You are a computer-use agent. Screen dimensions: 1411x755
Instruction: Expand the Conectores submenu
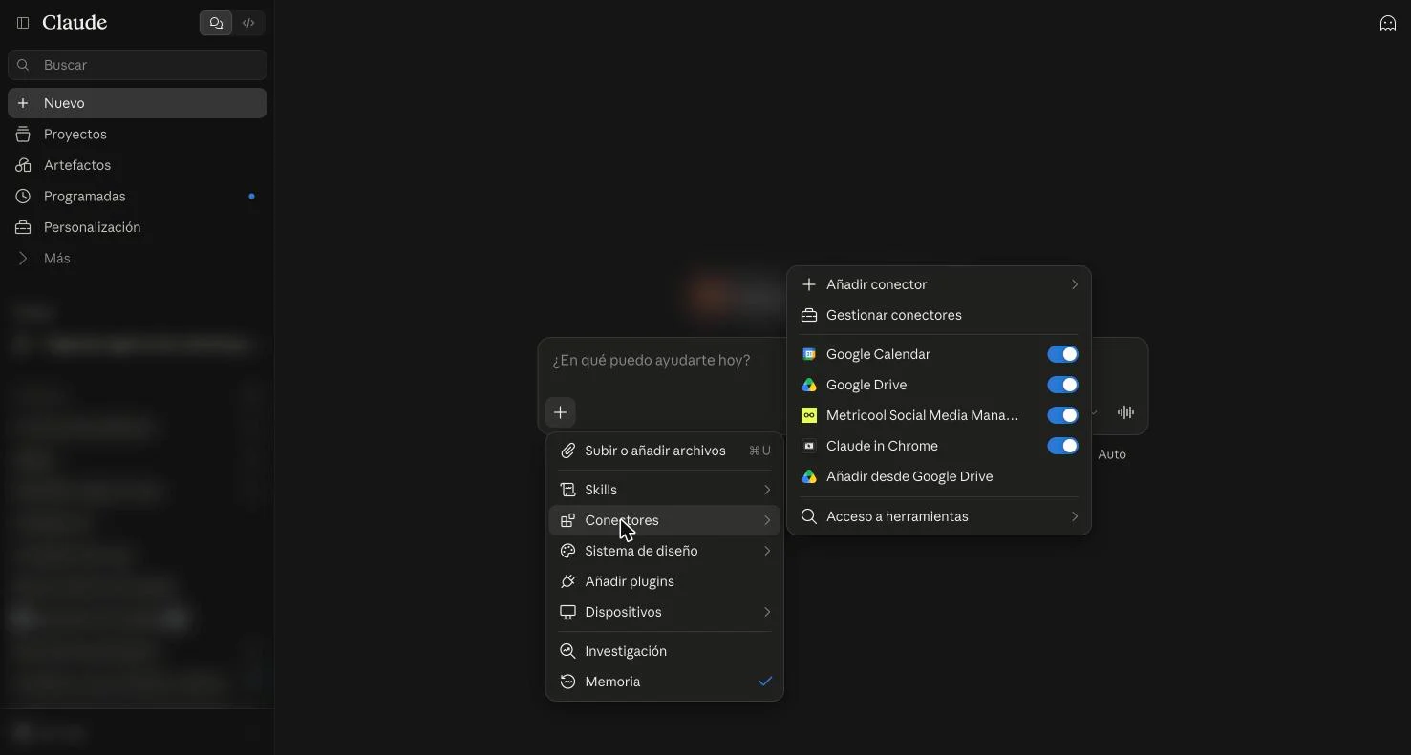pyautogui.click(x=664, y=520)
